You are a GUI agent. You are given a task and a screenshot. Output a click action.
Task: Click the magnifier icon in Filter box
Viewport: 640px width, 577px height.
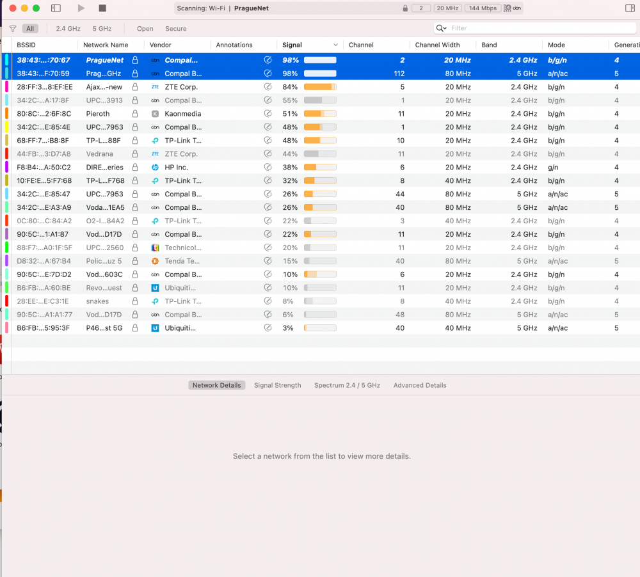441,28
